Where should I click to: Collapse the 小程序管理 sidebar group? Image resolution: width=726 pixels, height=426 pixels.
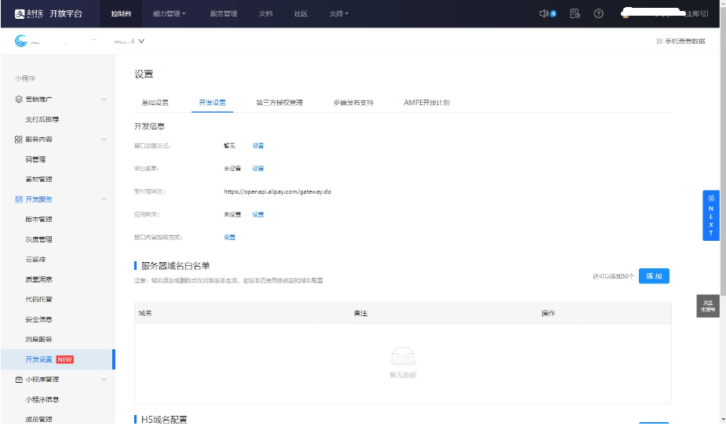pos(104,380)
